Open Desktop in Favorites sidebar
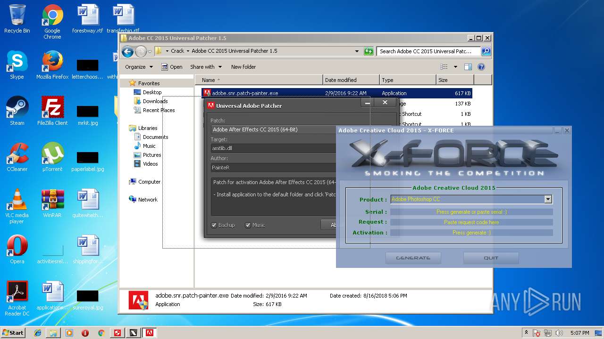The image size is (604, 339). [x=147, y=92]
